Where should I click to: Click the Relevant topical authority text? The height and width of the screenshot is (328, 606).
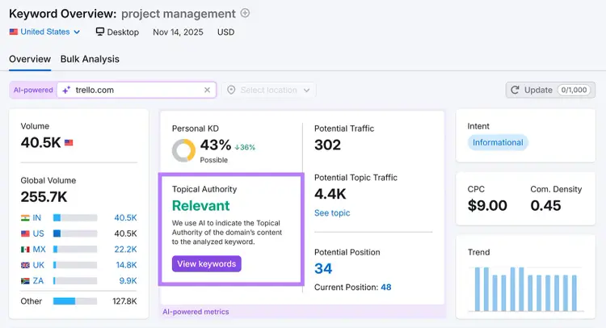point(201,205)
